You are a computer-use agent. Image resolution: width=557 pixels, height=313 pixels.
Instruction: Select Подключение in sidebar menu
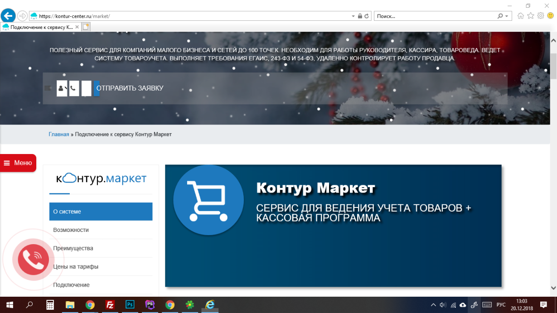(x=101, y=285)
